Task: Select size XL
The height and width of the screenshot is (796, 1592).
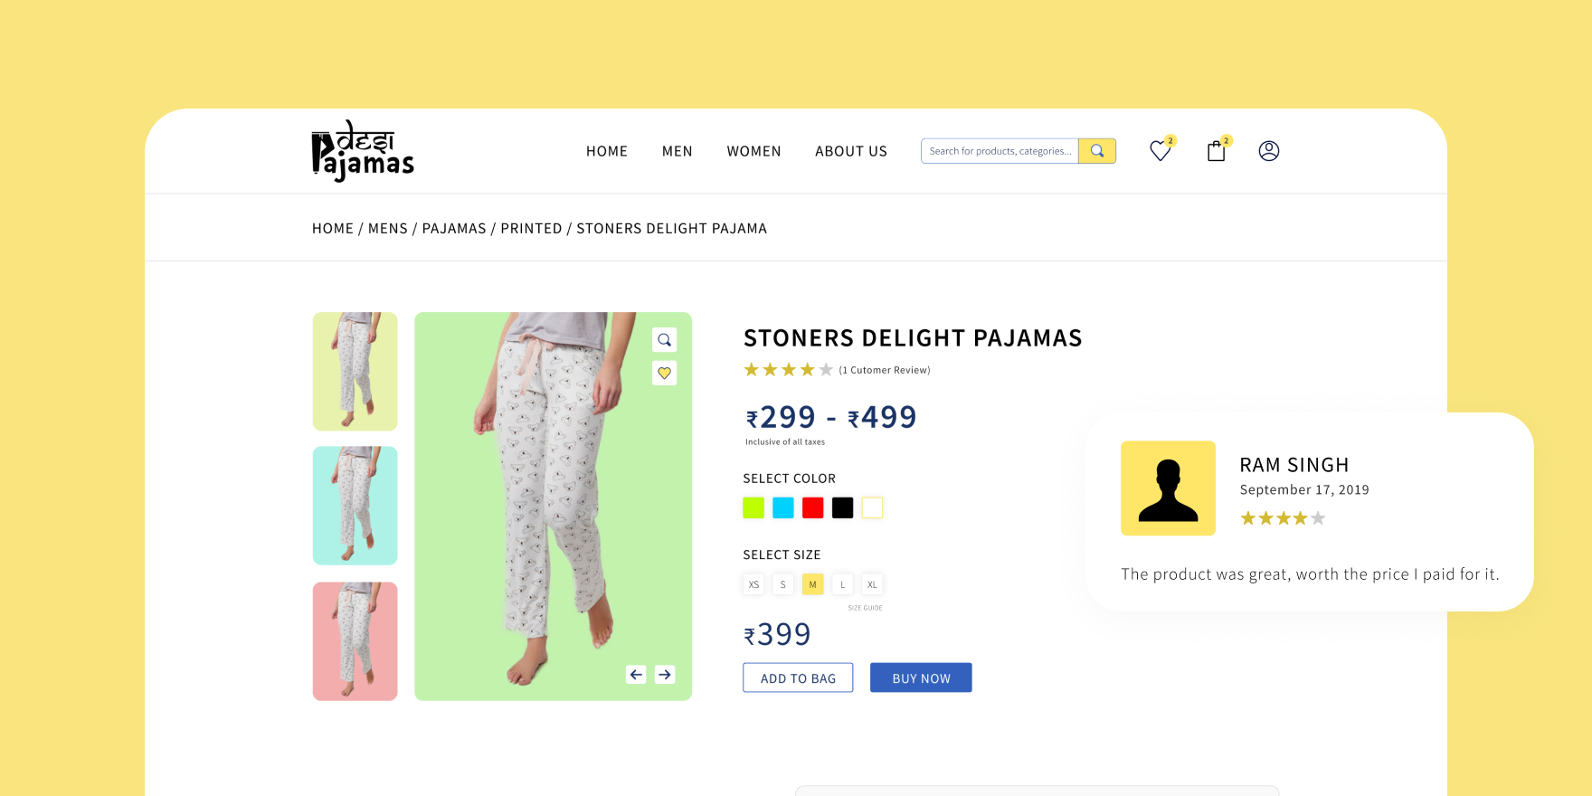Action: point(872,584)
